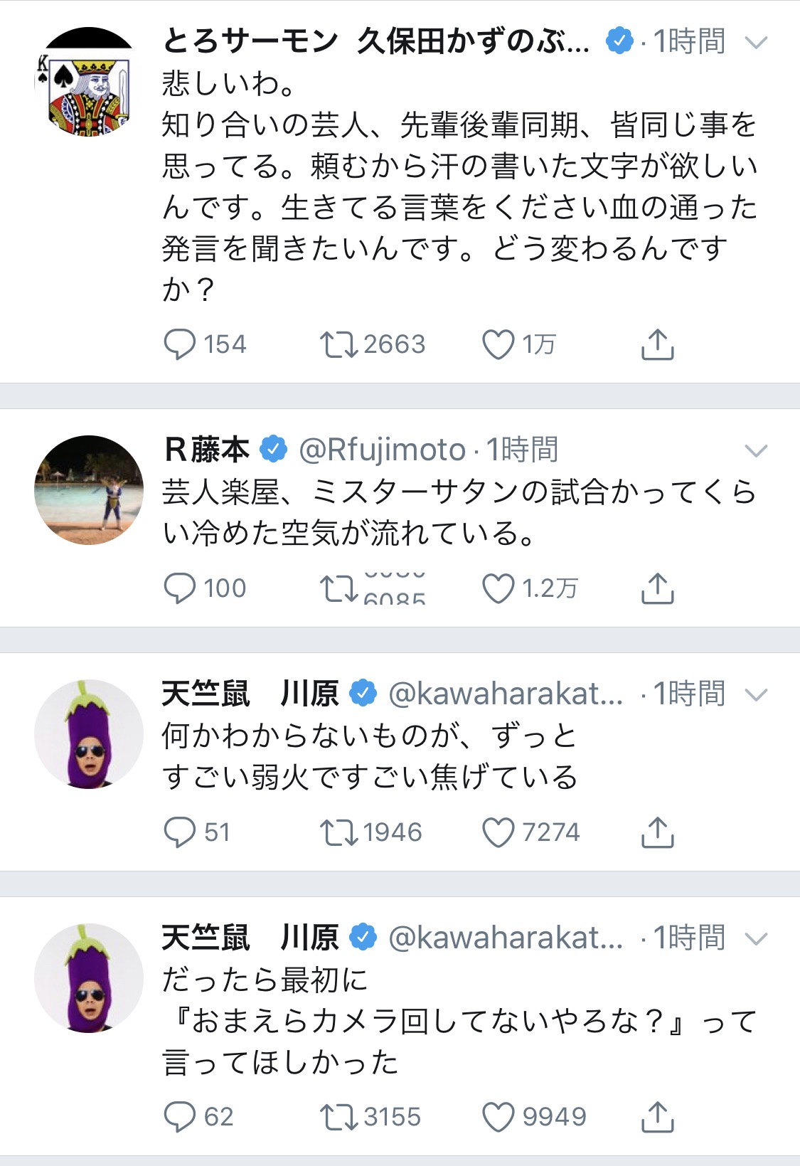
Task: Share the tweet with 9949 likes
Action: coord(657,1117)
